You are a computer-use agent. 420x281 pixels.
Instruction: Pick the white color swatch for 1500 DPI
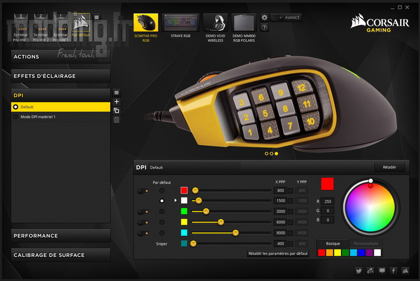(x=184, y=200)
